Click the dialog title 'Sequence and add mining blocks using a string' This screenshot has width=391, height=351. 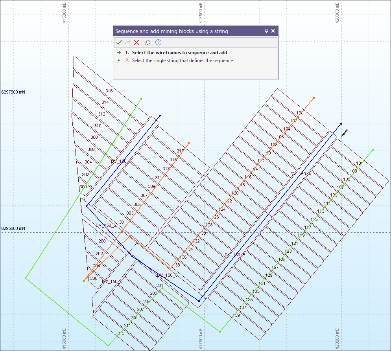[172, 31]
